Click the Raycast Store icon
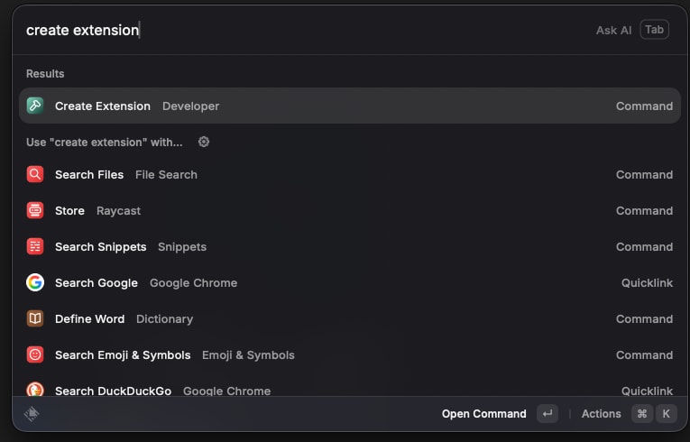690x442 pixels. (35, 210)
